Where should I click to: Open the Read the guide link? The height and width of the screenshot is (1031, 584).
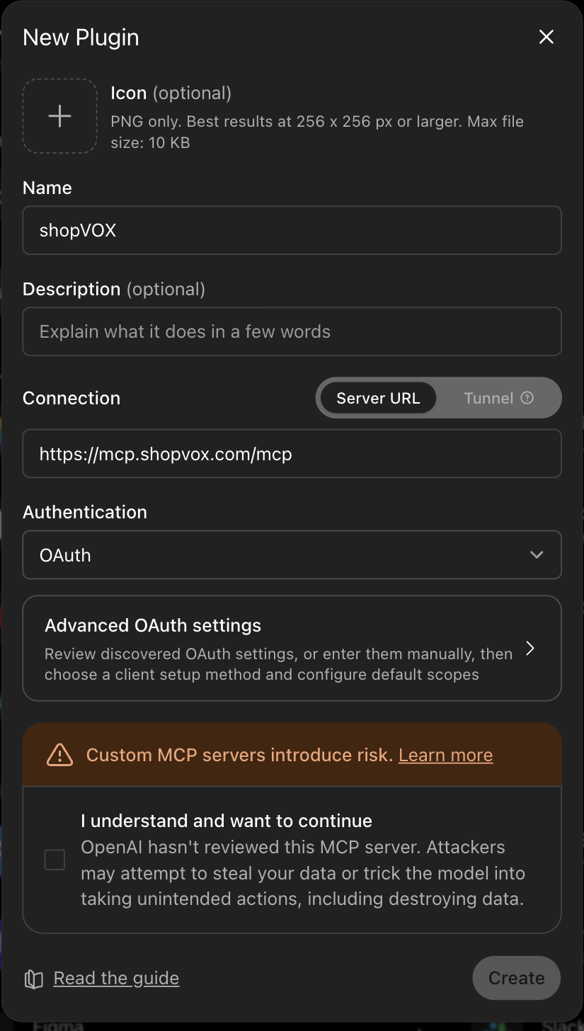[x=116, y=978]
